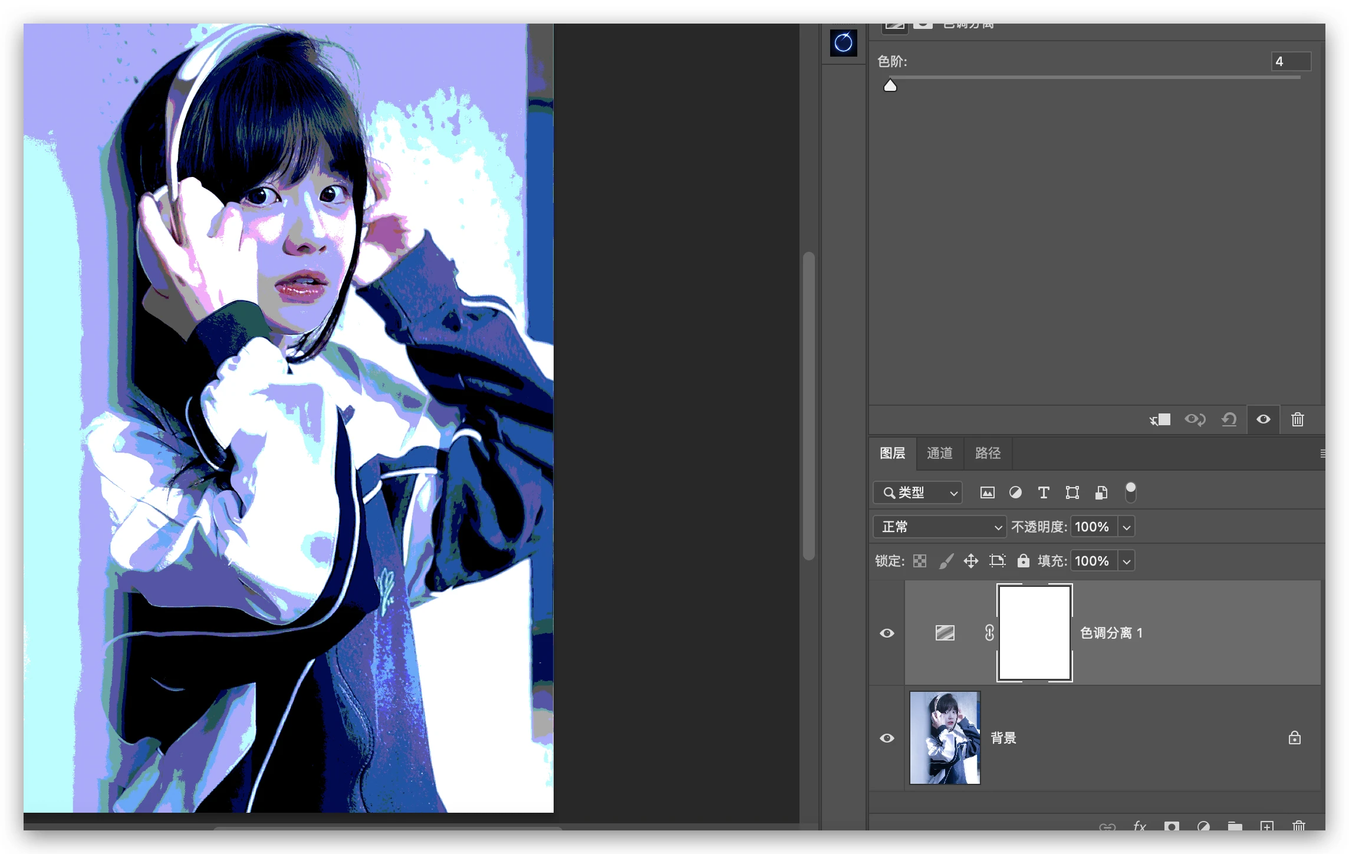Switch to the 通道 tab

pyautogui.click(x=939, y=453)
